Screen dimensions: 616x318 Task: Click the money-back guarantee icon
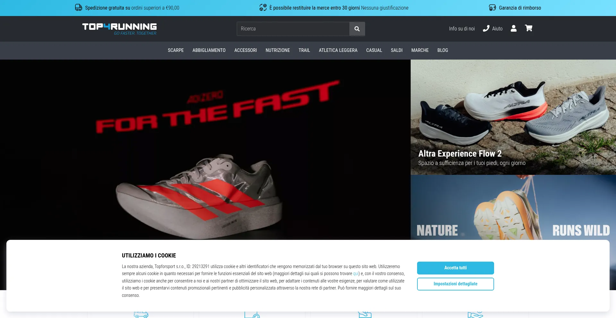click(492, 8)
